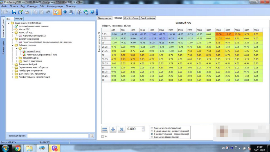The width and height of the screenshot is (270, 152).
Task: Enable the % checkbox
Action: click(x=103, y=136)
